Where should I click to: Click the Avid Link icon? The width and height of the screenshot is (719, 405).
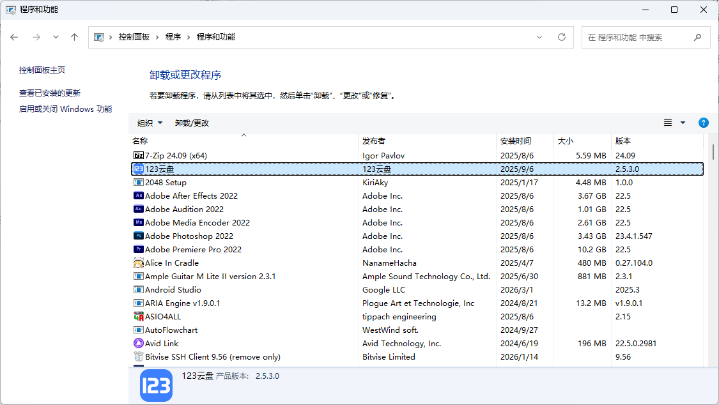138,344
